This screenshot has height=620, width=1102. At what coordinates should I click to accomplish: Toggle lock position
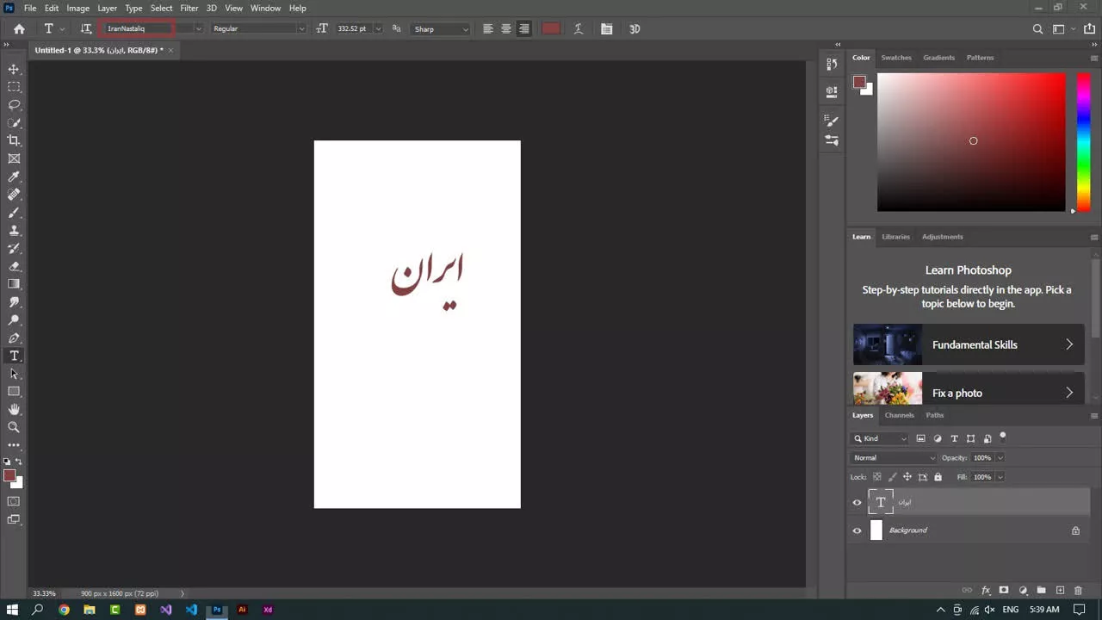point(907,477)
